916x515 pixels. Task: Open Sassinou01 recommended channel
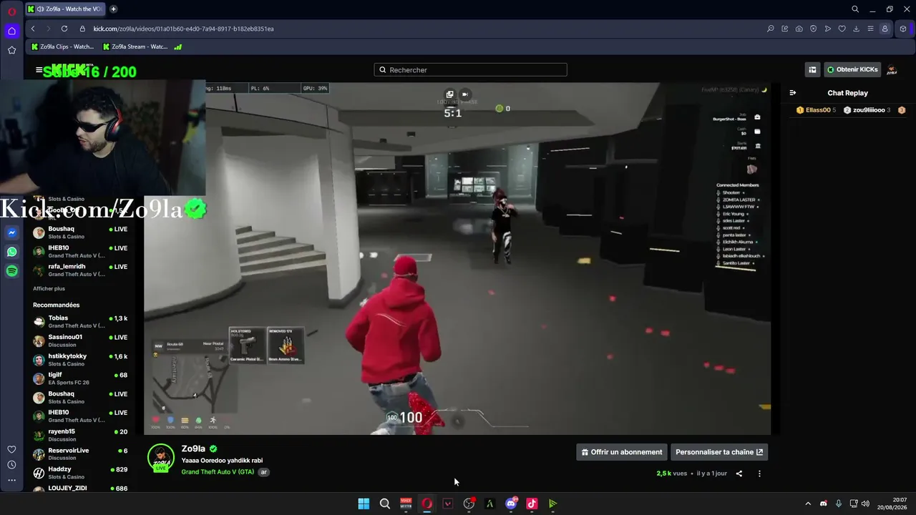pyautogui.click(x=80, y=340)
